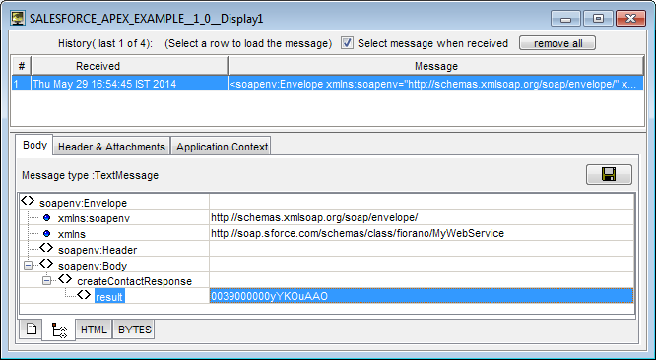The height and width of the screenshot is (360, 656).
Task: Select the result value 0039000000yYKOuAAO cell
Action: coord(422,296)
